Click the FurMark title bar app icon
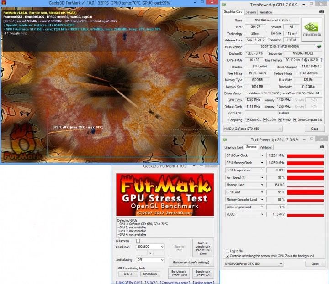This screenshot has height=284, width=329. click(4, 3)
